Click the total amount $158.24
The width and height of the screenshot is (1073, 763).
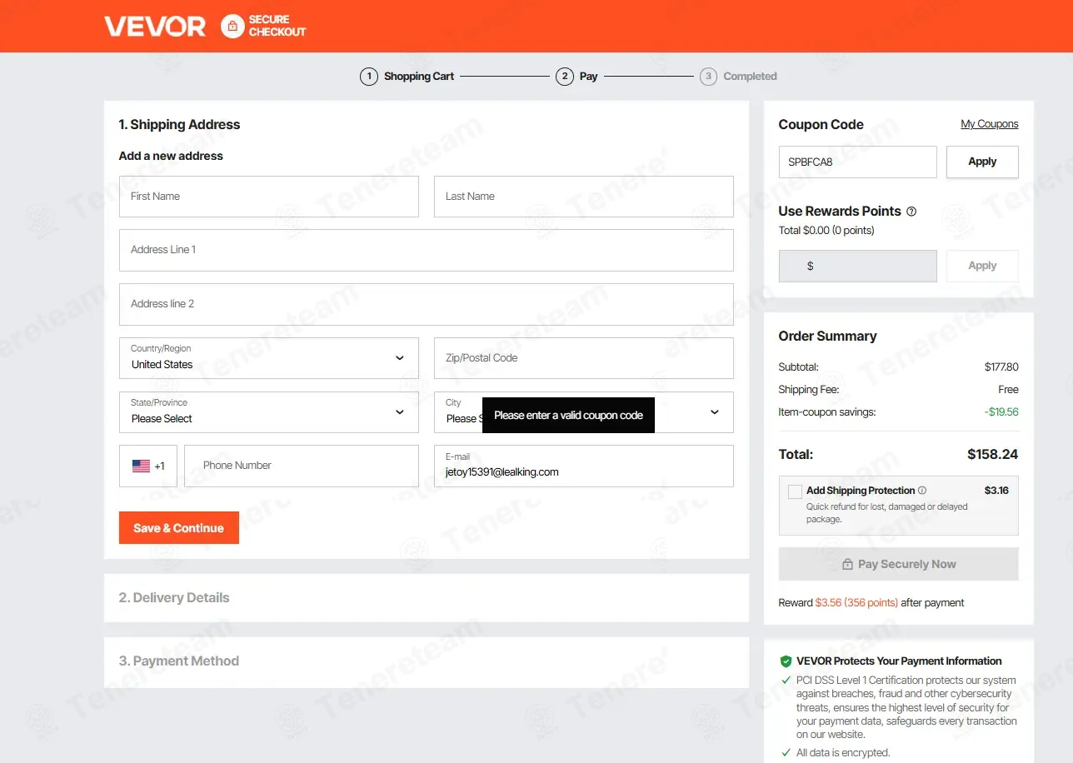(x=992, y=455)
